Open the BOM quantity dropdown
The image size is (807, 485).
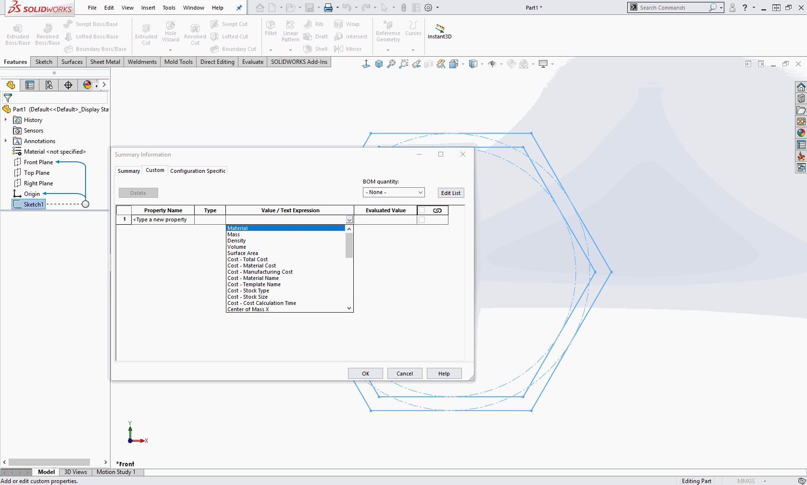(x=394, y=193)
